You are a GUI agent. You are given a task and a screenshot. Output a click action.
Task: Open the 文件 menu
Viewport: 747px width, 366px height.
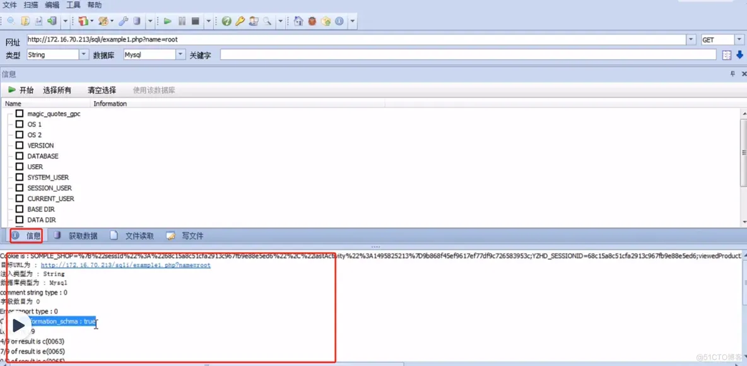[x=10, y=5]
